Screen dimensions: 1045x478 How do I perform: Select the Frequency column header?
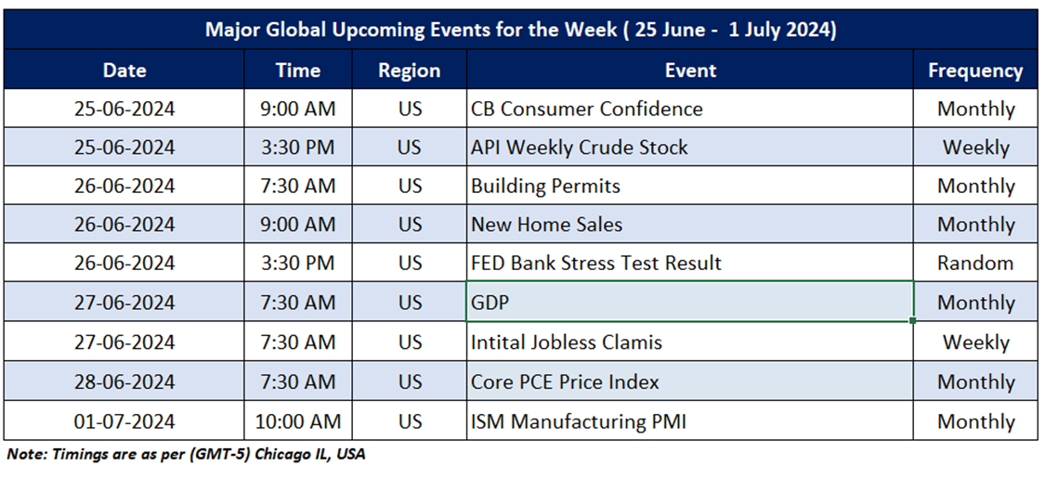point(975,71)
